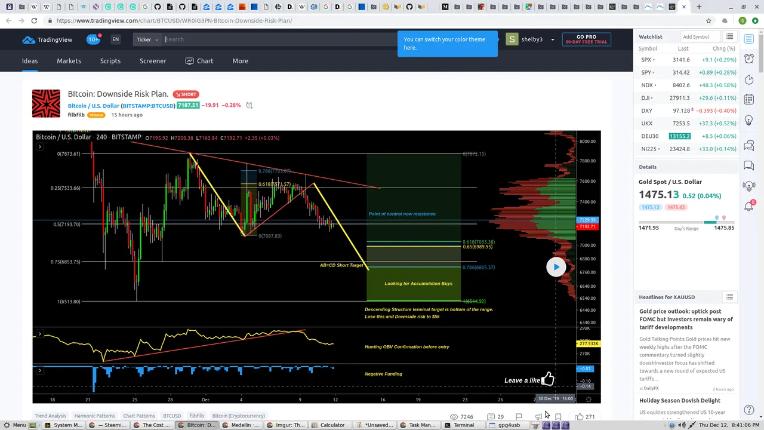Screen dimensions: 764x430
Task: Click the chart settings gear icon
Action: (x=589, y=399)
